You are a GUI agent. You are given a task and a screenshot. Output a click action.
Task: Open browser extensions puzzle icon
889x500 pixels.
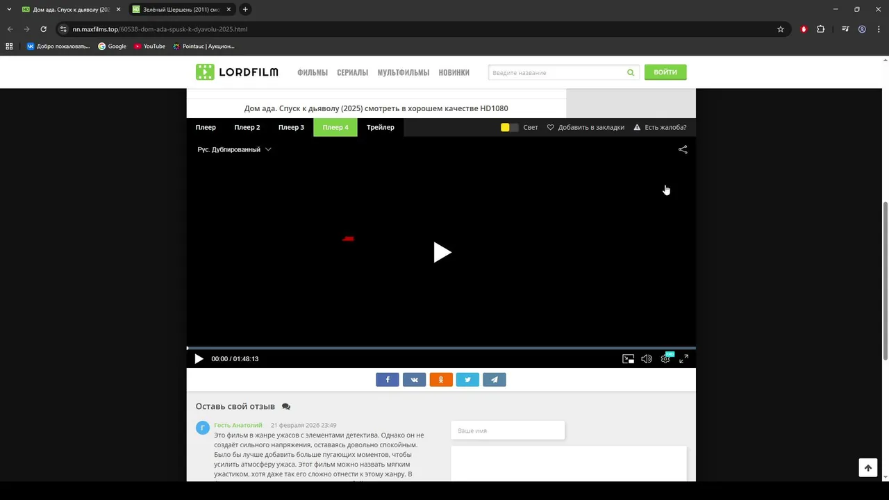point(821,29)
